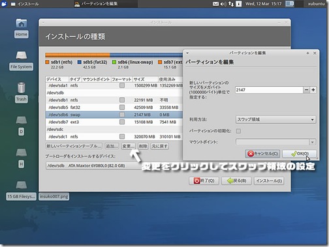Sort by タイプ column header
Screen dimensions: 329x247
click(75, 79)
